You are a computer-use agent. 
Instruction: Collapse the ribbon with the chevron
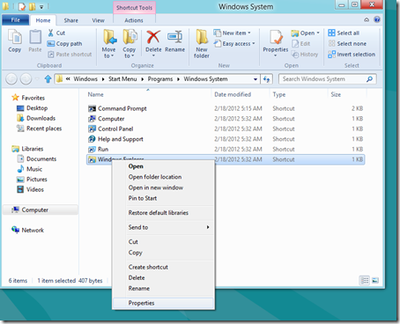(367, 19)
